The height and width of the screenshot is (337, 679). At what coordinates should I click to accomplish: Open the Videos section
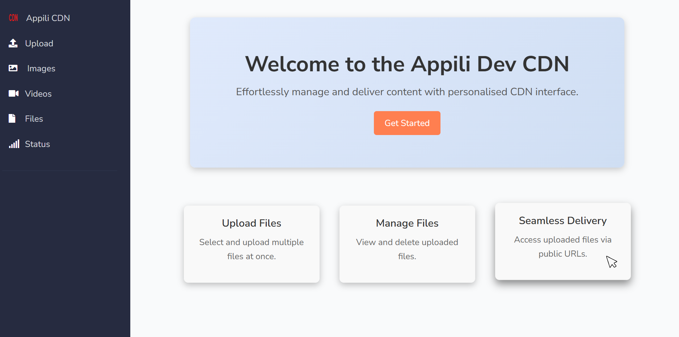point(38,93)
